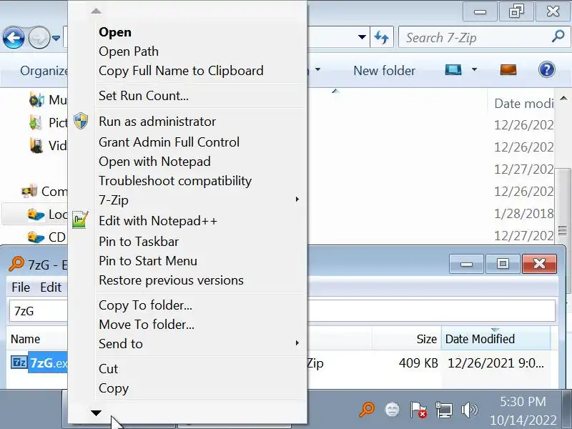Click the Computer icon in navigation pane
This screenshot has height=429, width=572.
[x=29, y=191]
